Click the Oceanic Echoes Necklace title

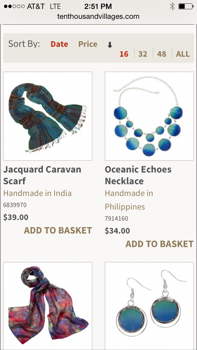[x=138, y=175]
